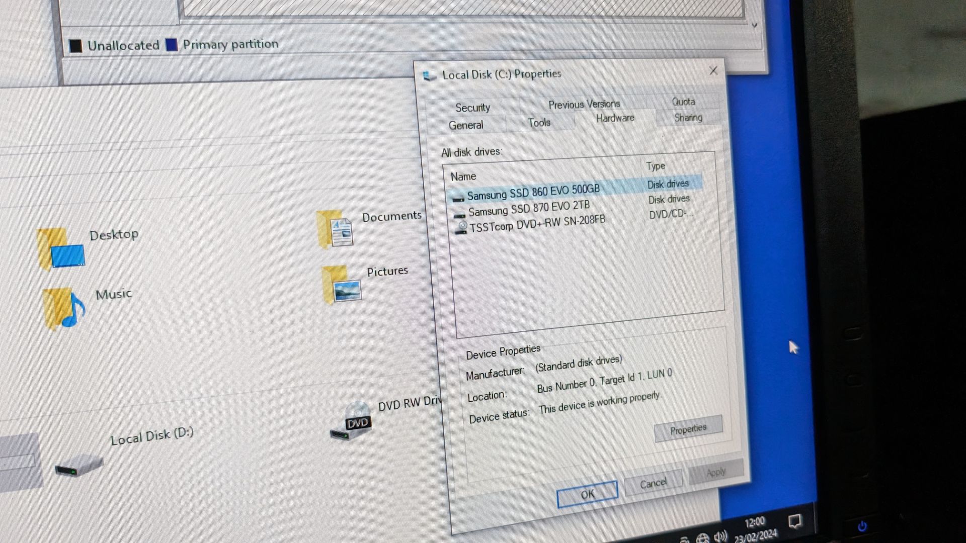966x543 pixels.
Task: Click the Documents folder label
Action: click(391, 216)
